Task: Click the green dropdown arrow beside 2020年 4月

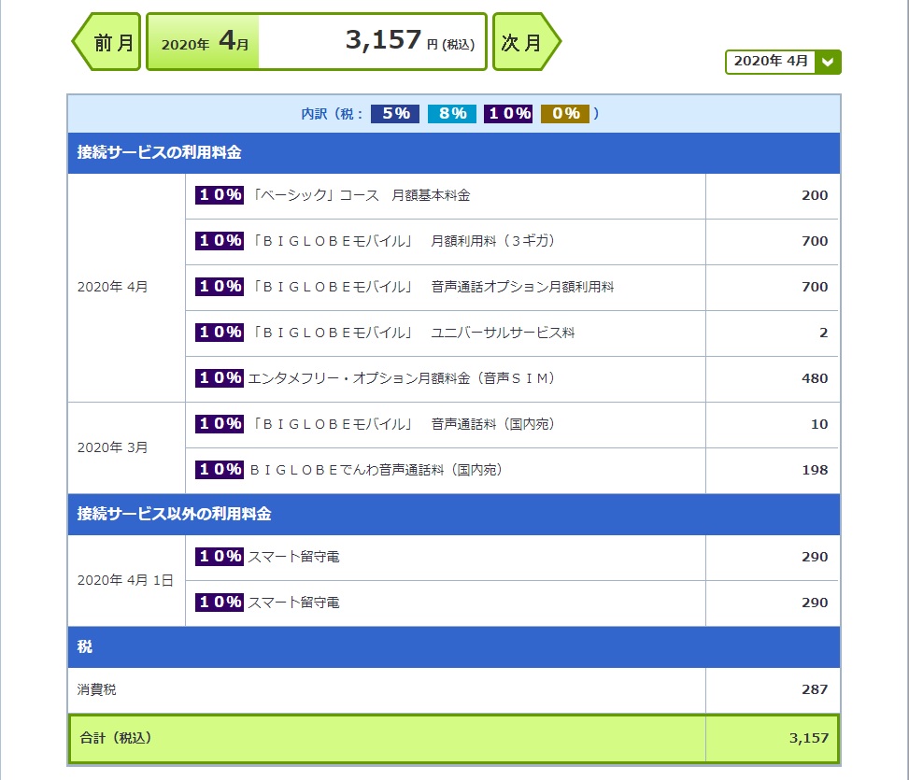Action: 828,62
